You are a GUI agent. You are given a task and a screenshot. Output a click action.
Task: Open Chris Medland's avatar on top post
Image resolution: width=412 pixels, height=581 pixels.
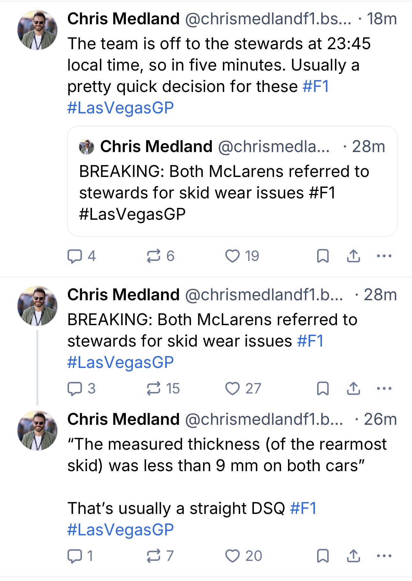(37, 30)
